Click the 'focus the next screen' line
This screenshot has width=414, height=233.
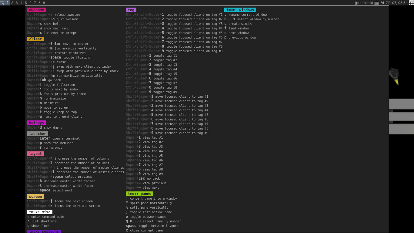[60, 201]
